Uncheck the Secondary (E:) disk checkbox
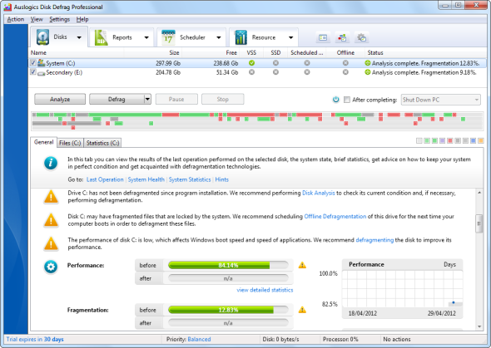 pos(33,72)
